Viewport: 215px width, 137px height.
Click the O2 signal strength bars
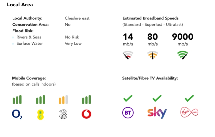click(17, 100)
